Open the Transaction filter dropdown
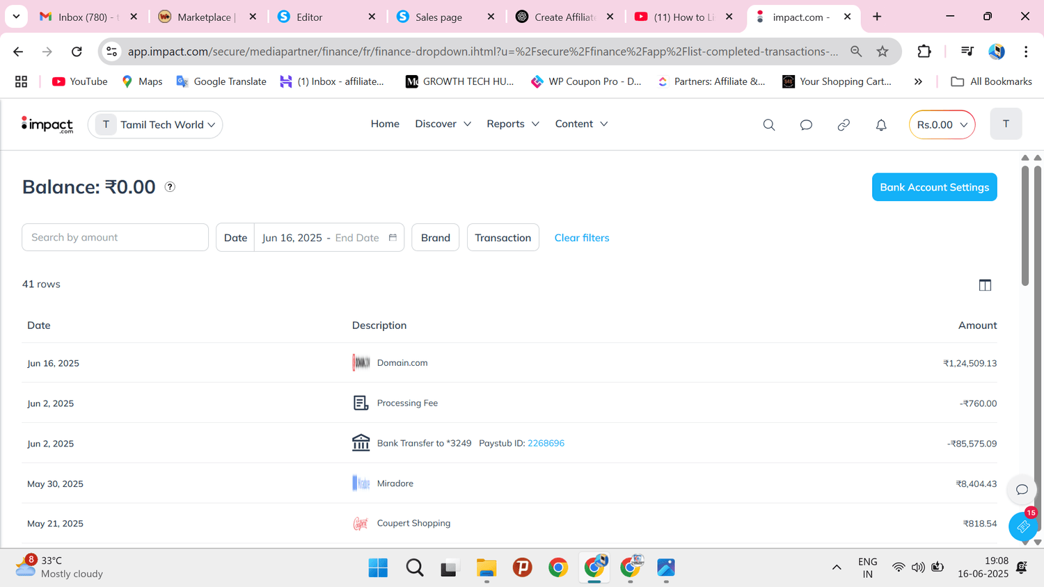The height and width of the screenshot is (587, 1044). 503,237
